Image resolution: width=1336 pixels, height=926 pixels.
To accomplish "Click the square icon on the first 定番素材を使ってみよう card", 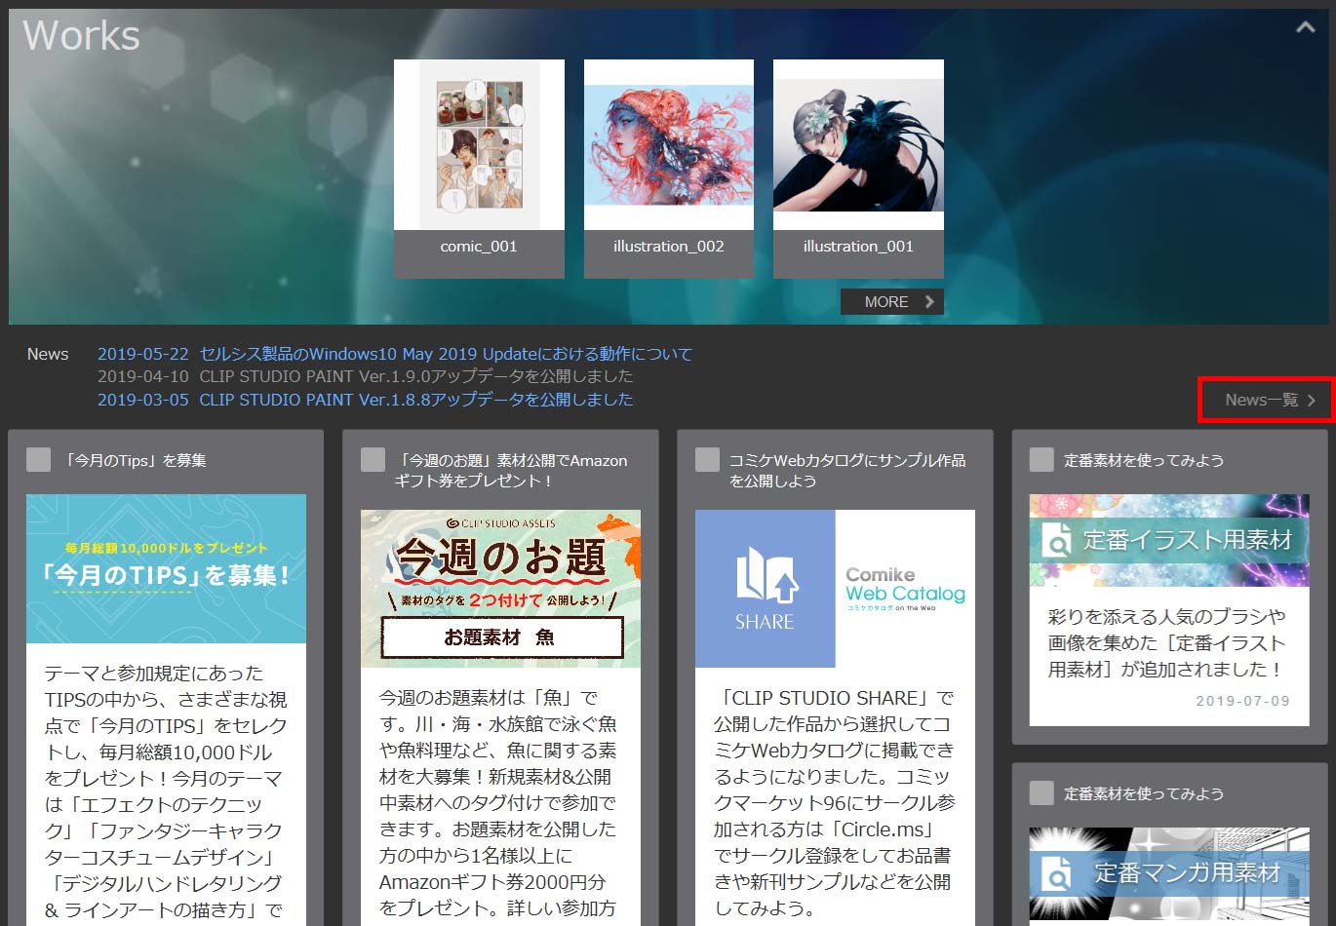I will (1041, 460).
